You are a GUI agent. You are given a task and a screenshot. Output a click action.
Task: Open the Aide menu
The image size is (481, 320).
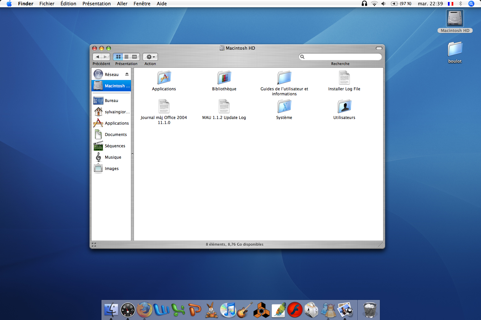[162, 4]
